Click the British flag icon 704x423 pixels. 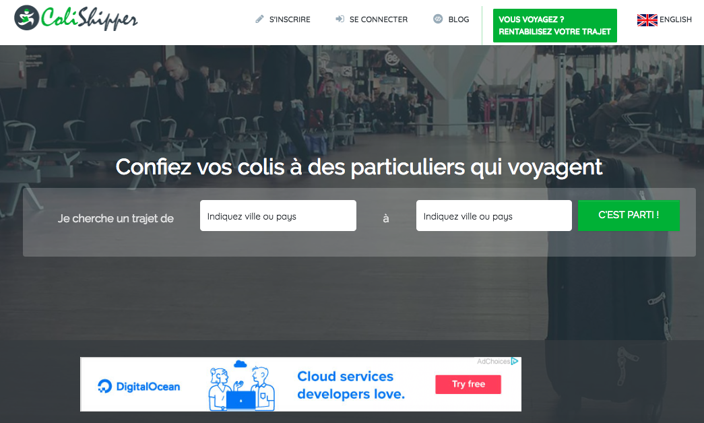(647, 20)
